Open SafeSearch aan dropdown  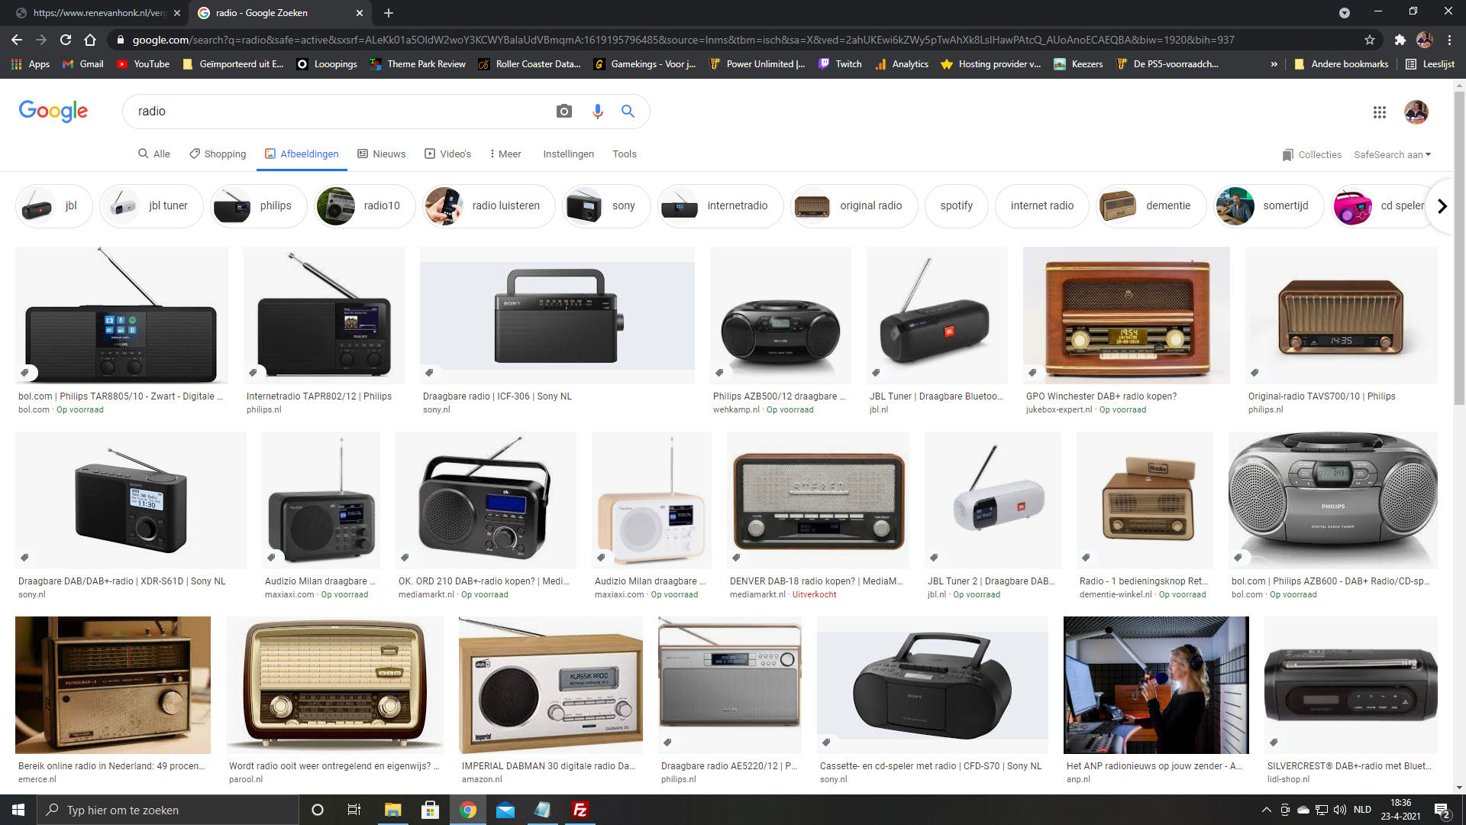[x=1392, y=154]
